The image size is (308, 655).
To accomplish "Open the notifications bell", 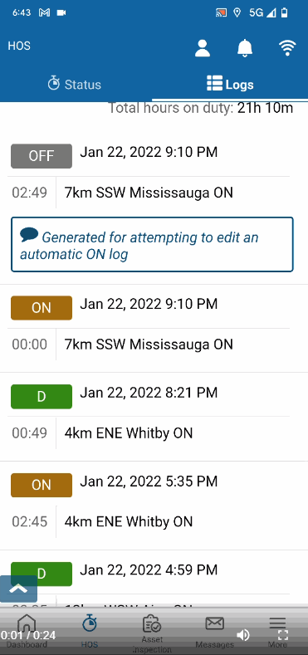I will click(x=245, y=48).
